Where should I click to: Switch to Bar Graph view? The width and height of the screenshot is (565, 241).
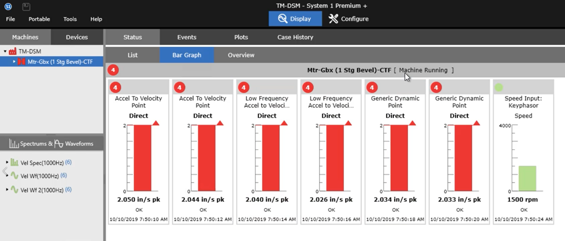pos(187,55)
